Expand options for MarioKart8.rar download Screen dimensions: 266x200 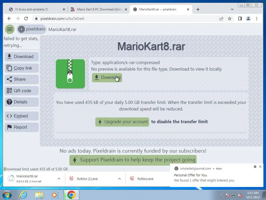[59, 179]
